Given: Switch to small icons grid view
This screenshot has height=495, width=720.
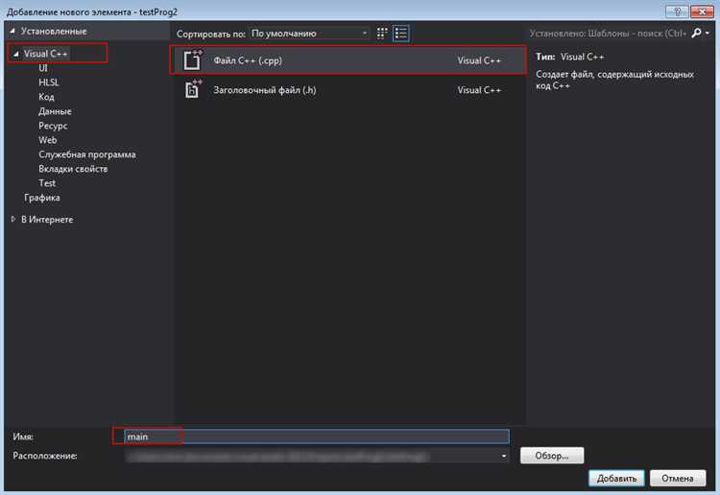Looking at the screenshot, I should click(x=382, y=33).
